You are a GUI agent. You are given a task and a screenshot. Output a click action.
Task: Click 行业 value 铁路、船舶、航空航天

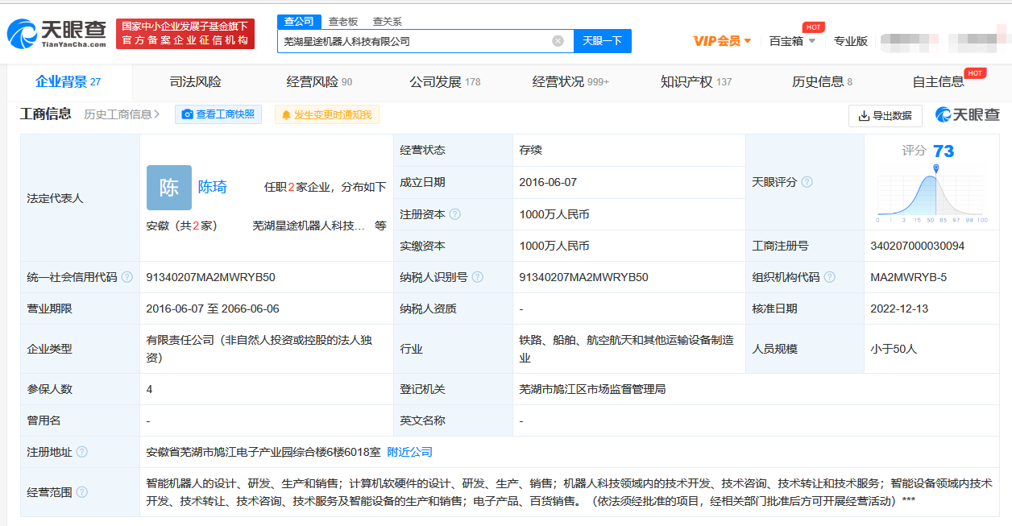point(626,349)
